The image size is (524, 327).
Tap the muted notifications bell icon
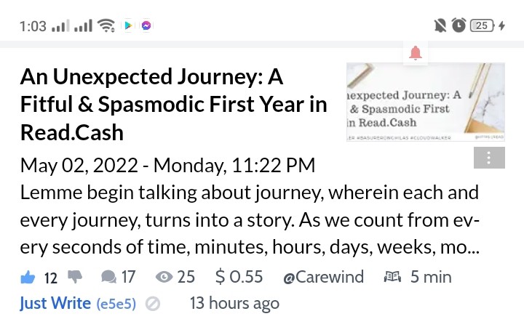coord(440,25)
